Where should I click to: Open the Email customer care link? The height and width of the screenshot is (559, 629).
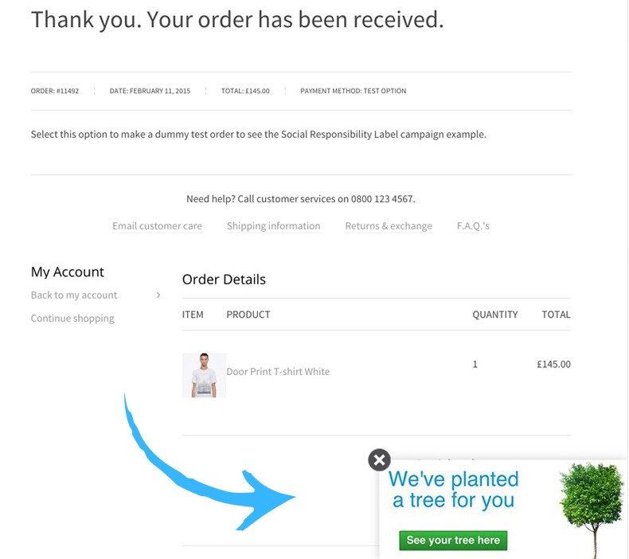[157, 226]
